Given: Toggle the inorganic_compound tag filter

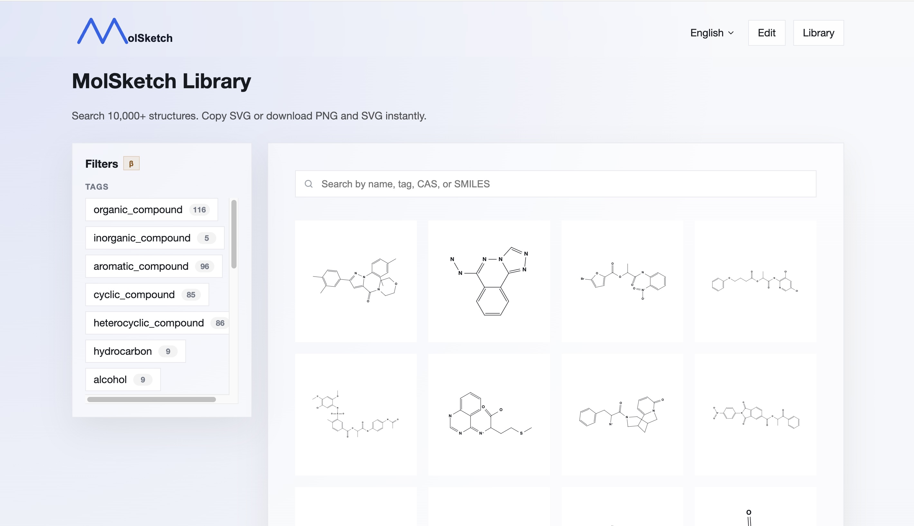Looking at the screenshot, I should [155, 238].
